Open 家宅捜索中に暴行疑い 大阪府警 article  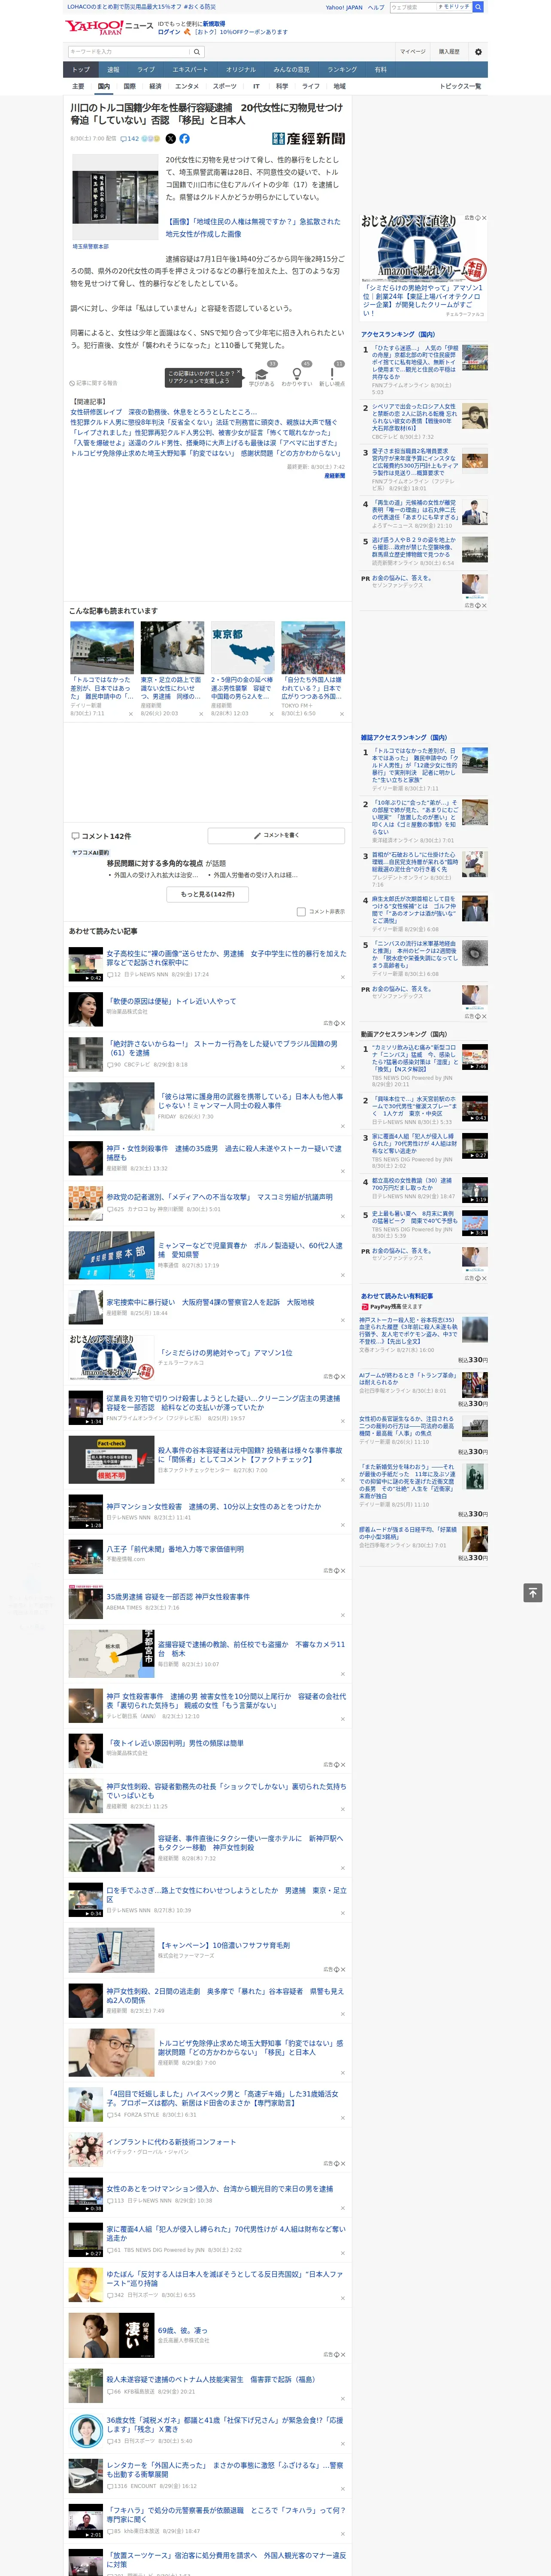tap(210, 1302)
